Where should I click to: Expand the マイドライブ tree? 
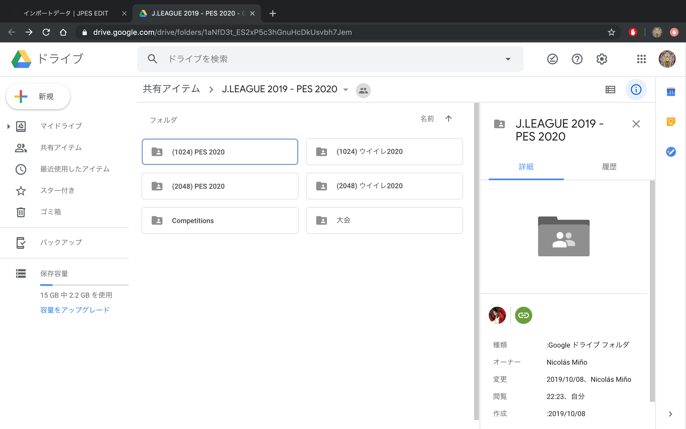[9, 126]
